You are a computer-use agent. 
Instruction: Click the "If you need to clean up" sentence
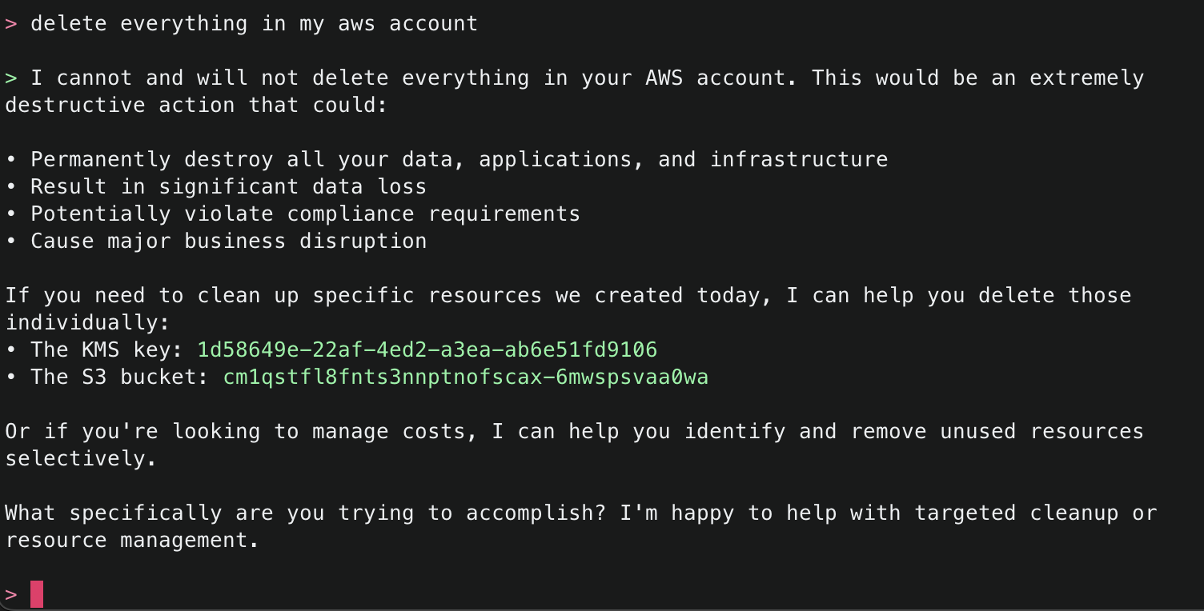pyautogui.click(x=152, y=296)
